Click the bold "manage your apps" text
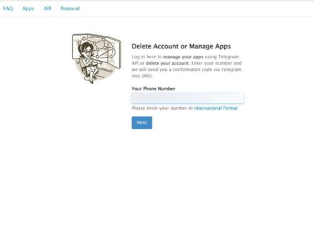314x251 pixels. 183,57
